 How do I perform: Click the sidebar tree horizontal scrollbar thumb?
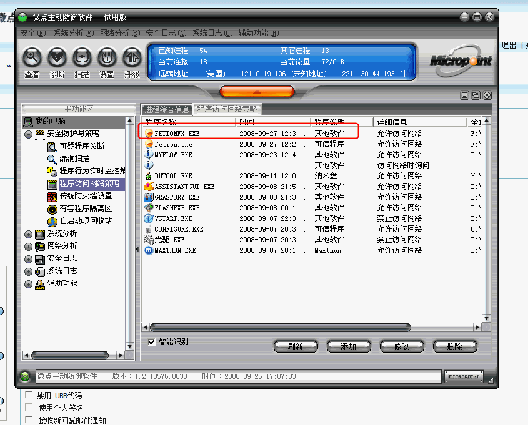[x=70, y=355]
